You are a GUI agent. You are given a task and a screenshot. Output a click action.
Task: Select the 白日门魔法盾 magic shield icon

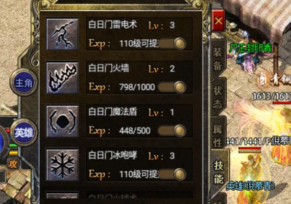[62, 121]
